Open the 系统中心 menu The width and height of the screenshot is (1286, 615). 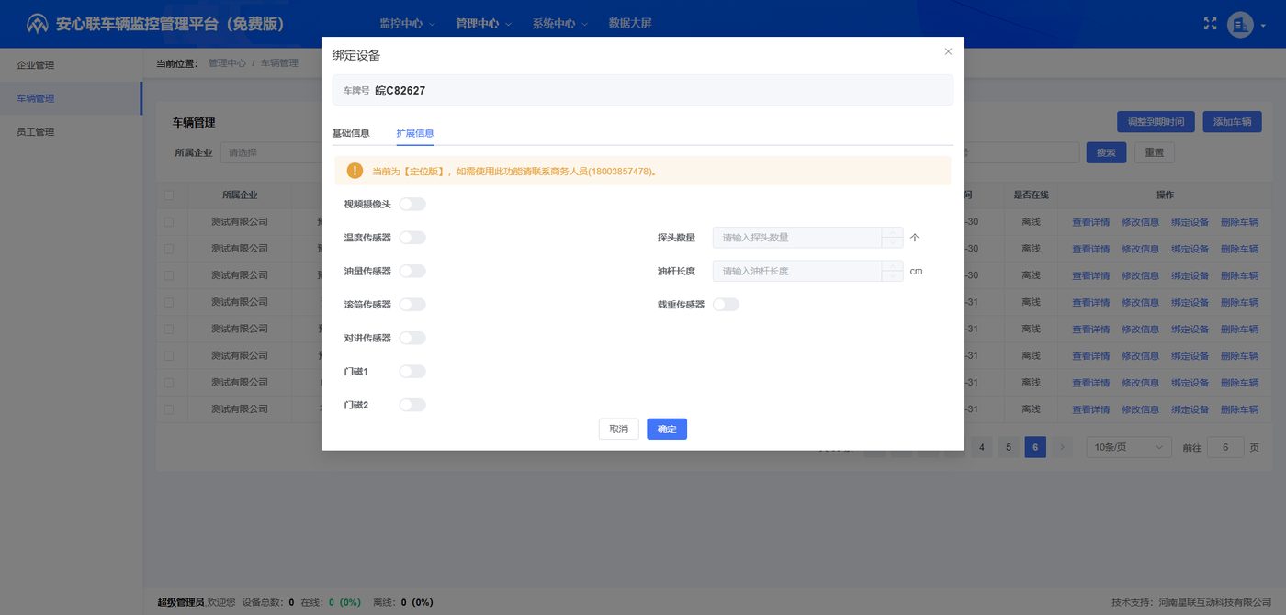click(559, 24)
